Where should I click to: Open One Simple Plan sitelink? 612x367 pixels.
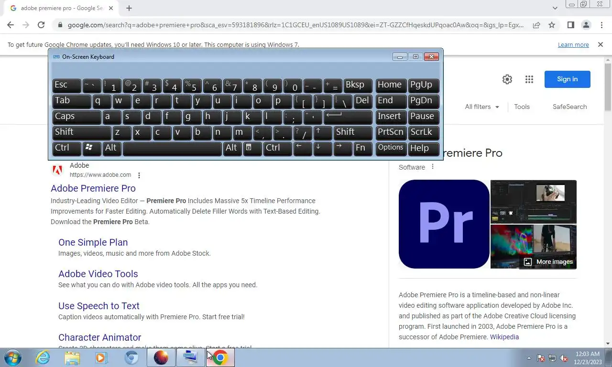(x=93, y=242)
